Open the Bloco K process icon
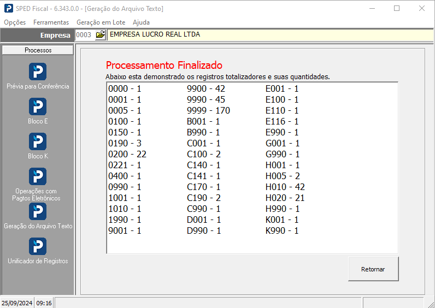The image size is (435, 308). coord(38,141)
